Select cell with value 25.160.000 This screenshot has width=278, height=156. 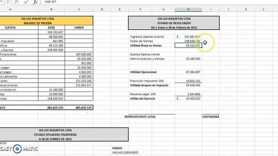click(x=188, y=59)
